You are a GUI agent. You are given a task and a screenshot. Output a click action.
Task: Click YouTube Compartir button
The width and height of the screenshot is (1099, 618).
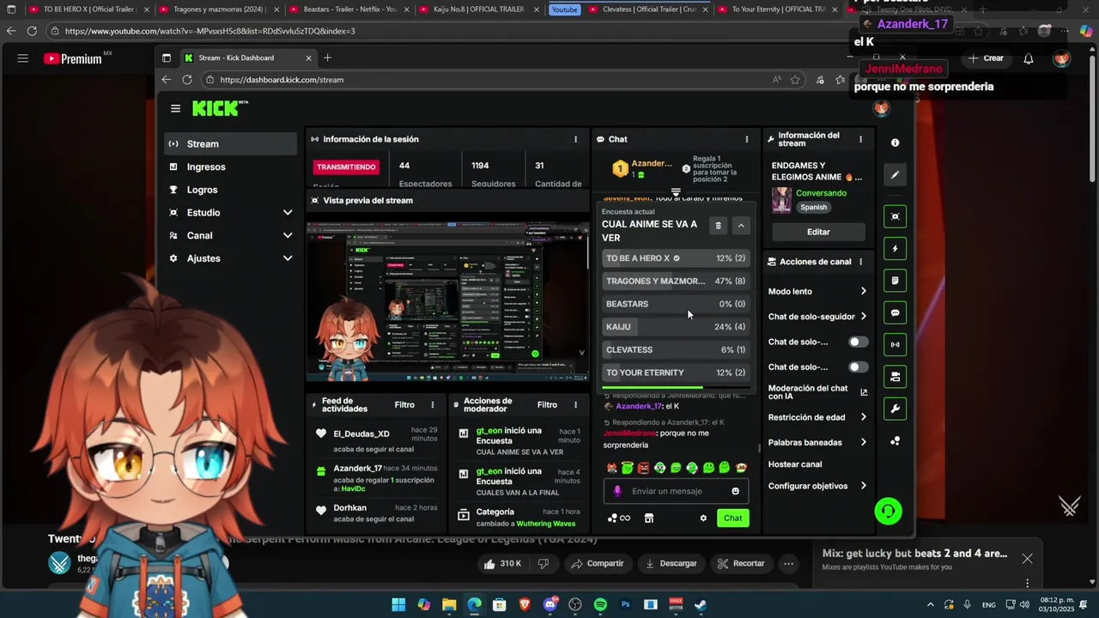(598, 564)
